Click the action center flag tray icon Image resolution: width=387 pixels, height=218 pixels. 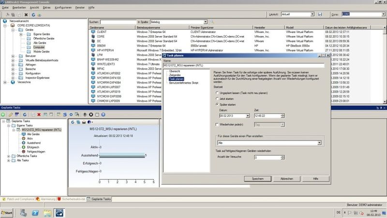pos(350,213)
